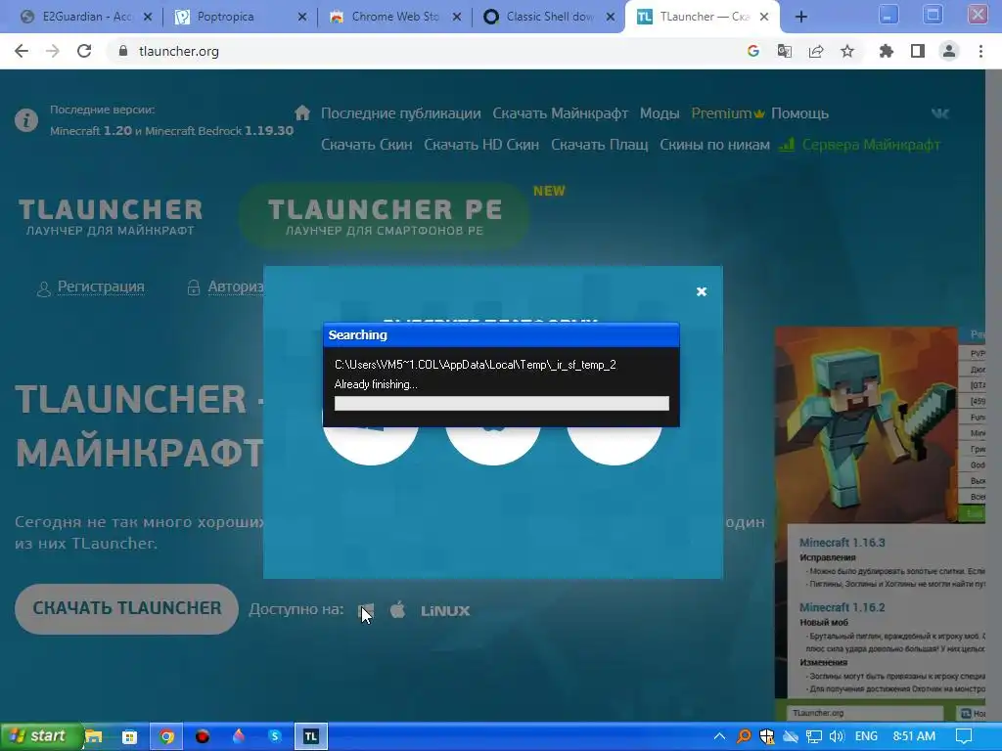Open Моды menu item

click(x=660, y=113)
